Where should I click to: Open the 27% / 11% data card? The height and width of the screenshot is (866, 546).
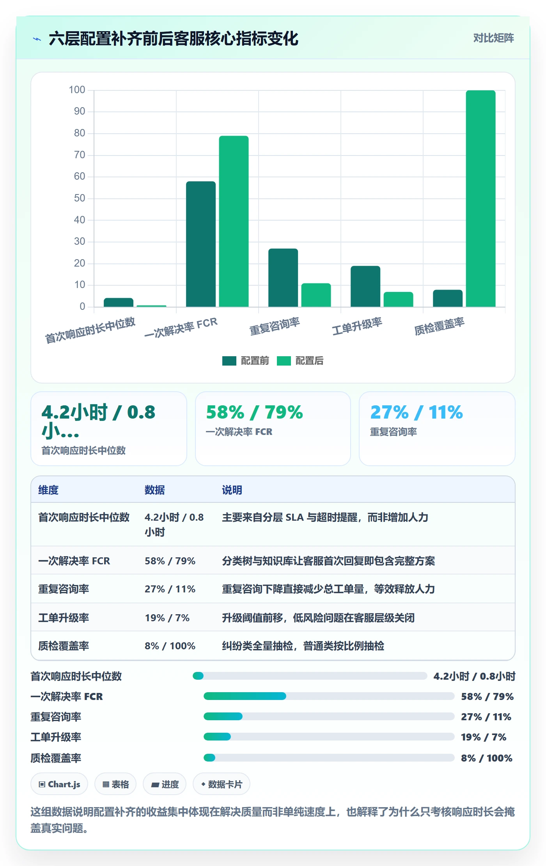tap(437, 429)
